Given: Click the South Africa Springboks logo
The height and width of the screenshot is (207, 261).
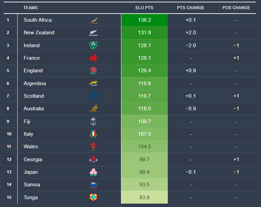Looking at the screenshot, I should pyautogui.click(x=93, y=20).
